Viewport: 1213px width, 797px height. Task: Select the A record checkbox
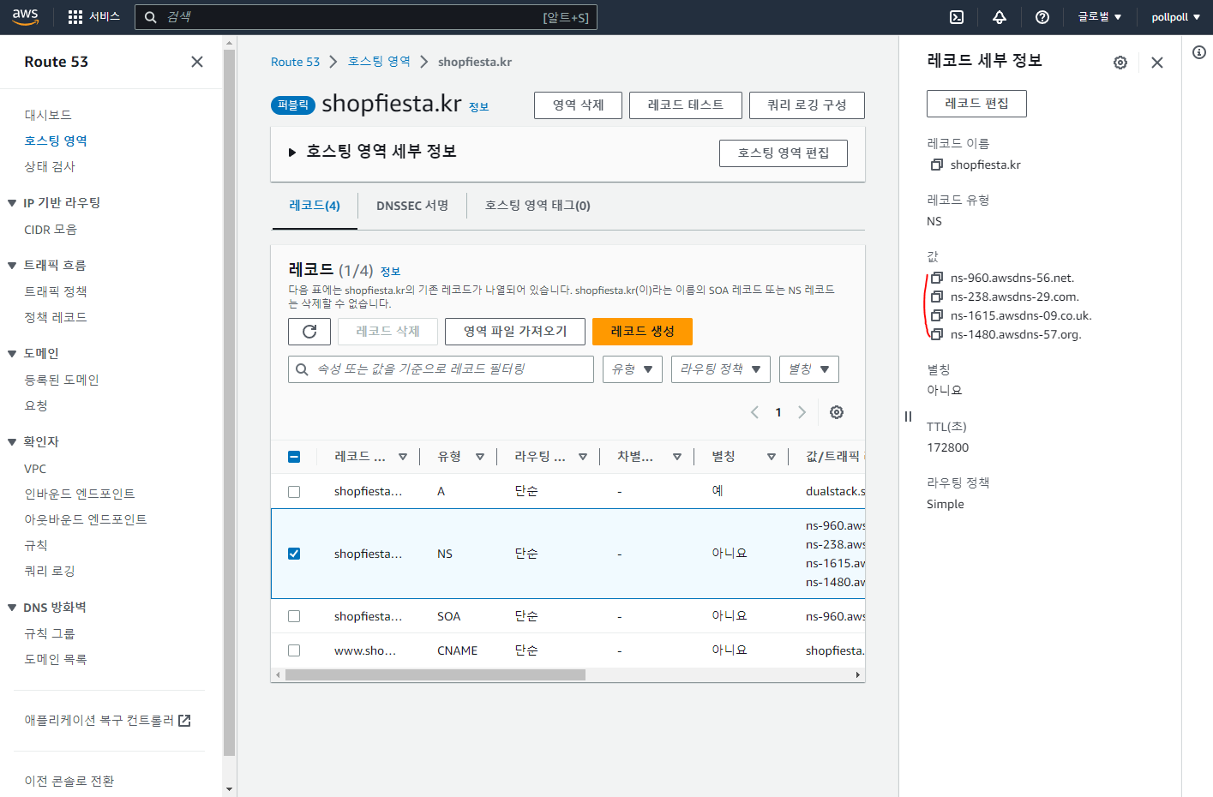pyautogui.click(x=294, y=492)
